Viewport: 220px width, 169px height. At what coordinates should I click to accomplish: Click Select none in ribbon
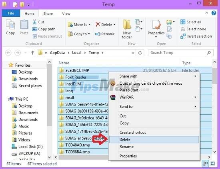pos(193,29)
